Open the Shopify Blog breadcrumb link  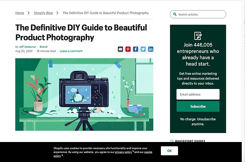point(43,13)
